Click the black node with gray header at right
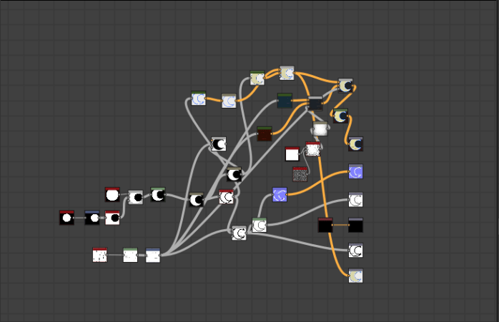 [x=355, y=226]
